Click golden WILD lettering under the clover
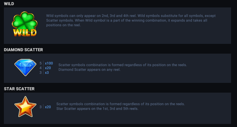The image size is (237, 127). pos(25,33)
